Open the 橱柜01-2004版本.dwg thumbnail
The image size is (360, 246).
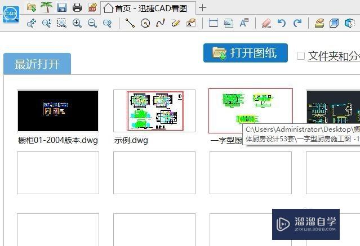coord(58,111)
